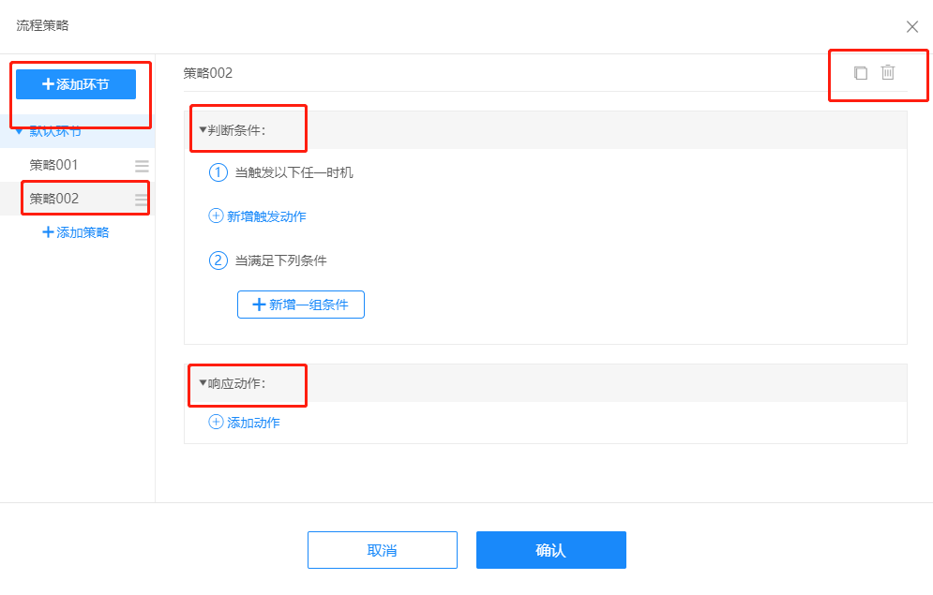Click the plus circle icon for 添加动作
The height and width of the screenshot is (595, 933).
(216, 422)
